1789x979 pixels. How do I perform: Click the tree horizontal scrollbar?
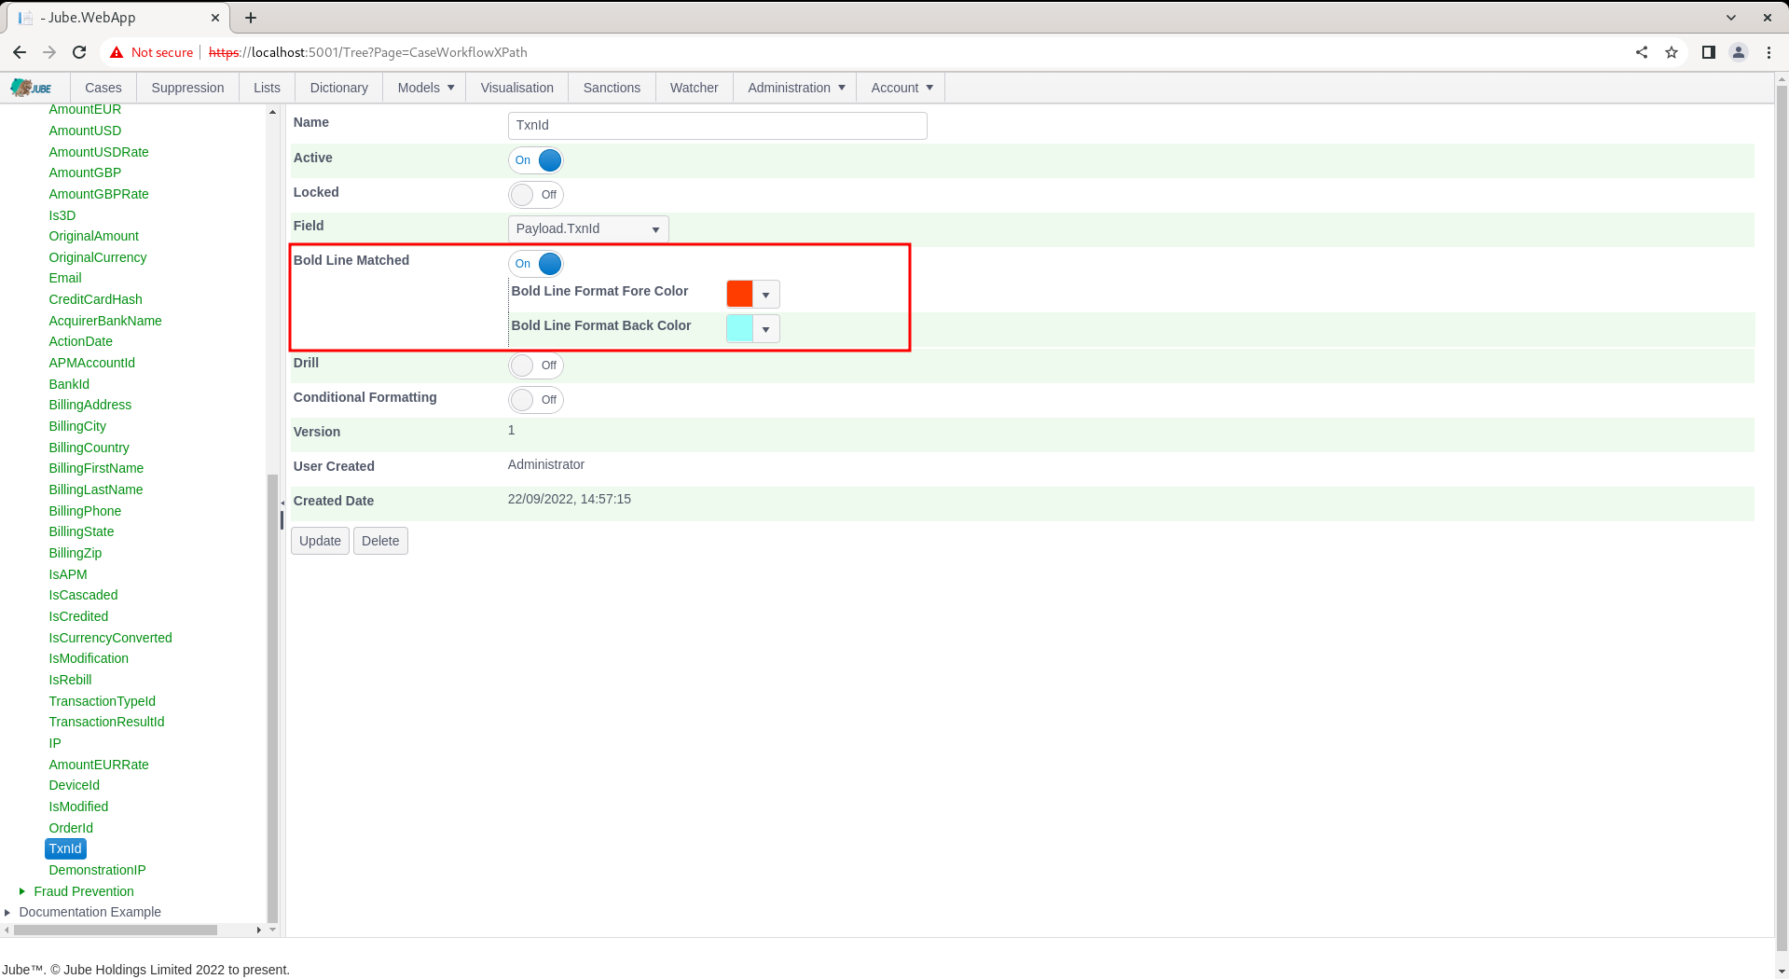(x=115, y=930)
